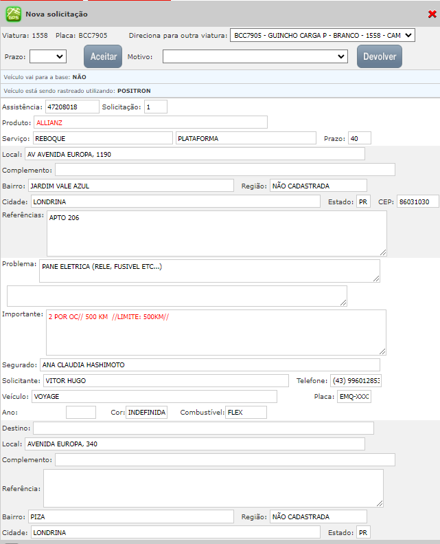
Task: Focus the Serviço field containing REBOQUE
Action: [x=102, y=138]
